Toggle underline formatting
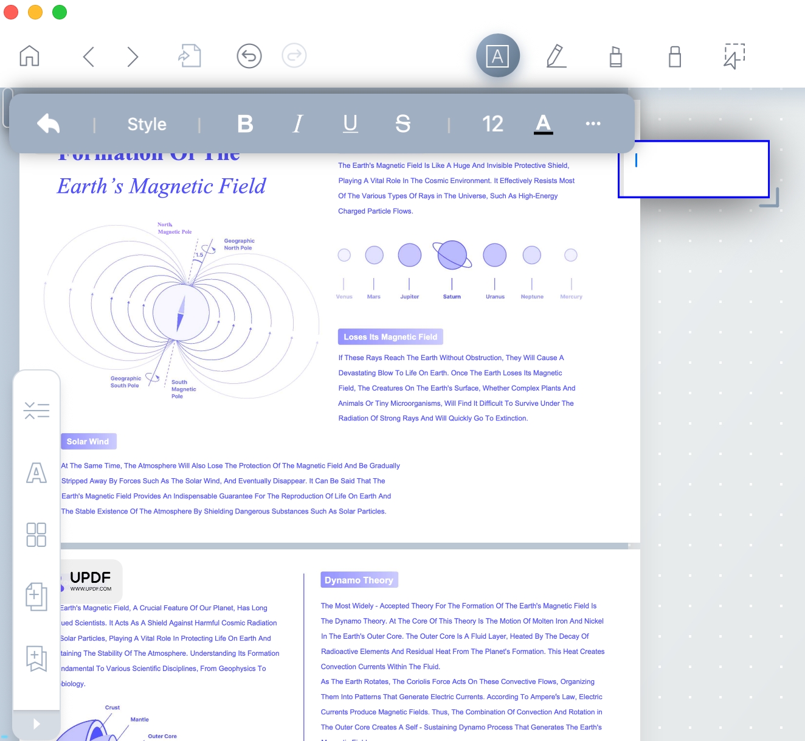Viewport: 805px width, 741px height. pos(350,124)
